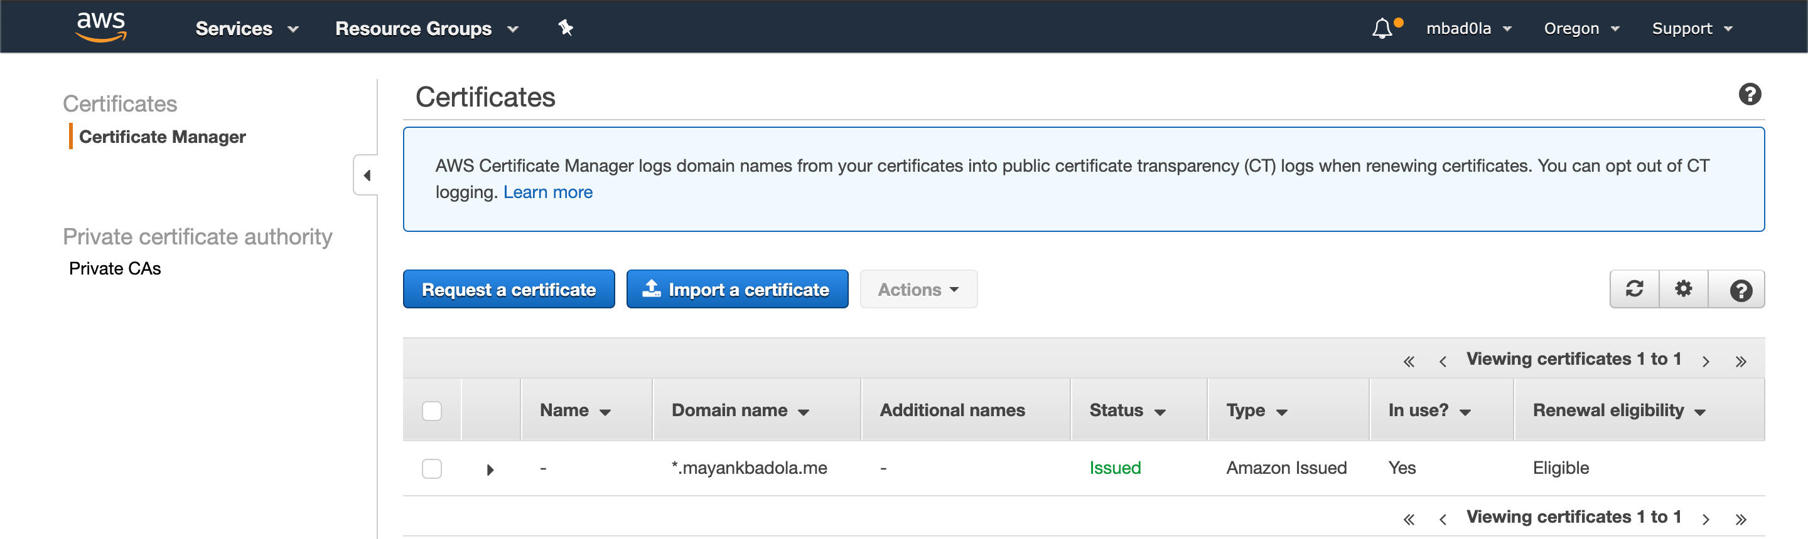This screenshot has height=539, width=1808.
Task: Select Certificate Manager in the sidebar
Action: [x=162, y=137]
